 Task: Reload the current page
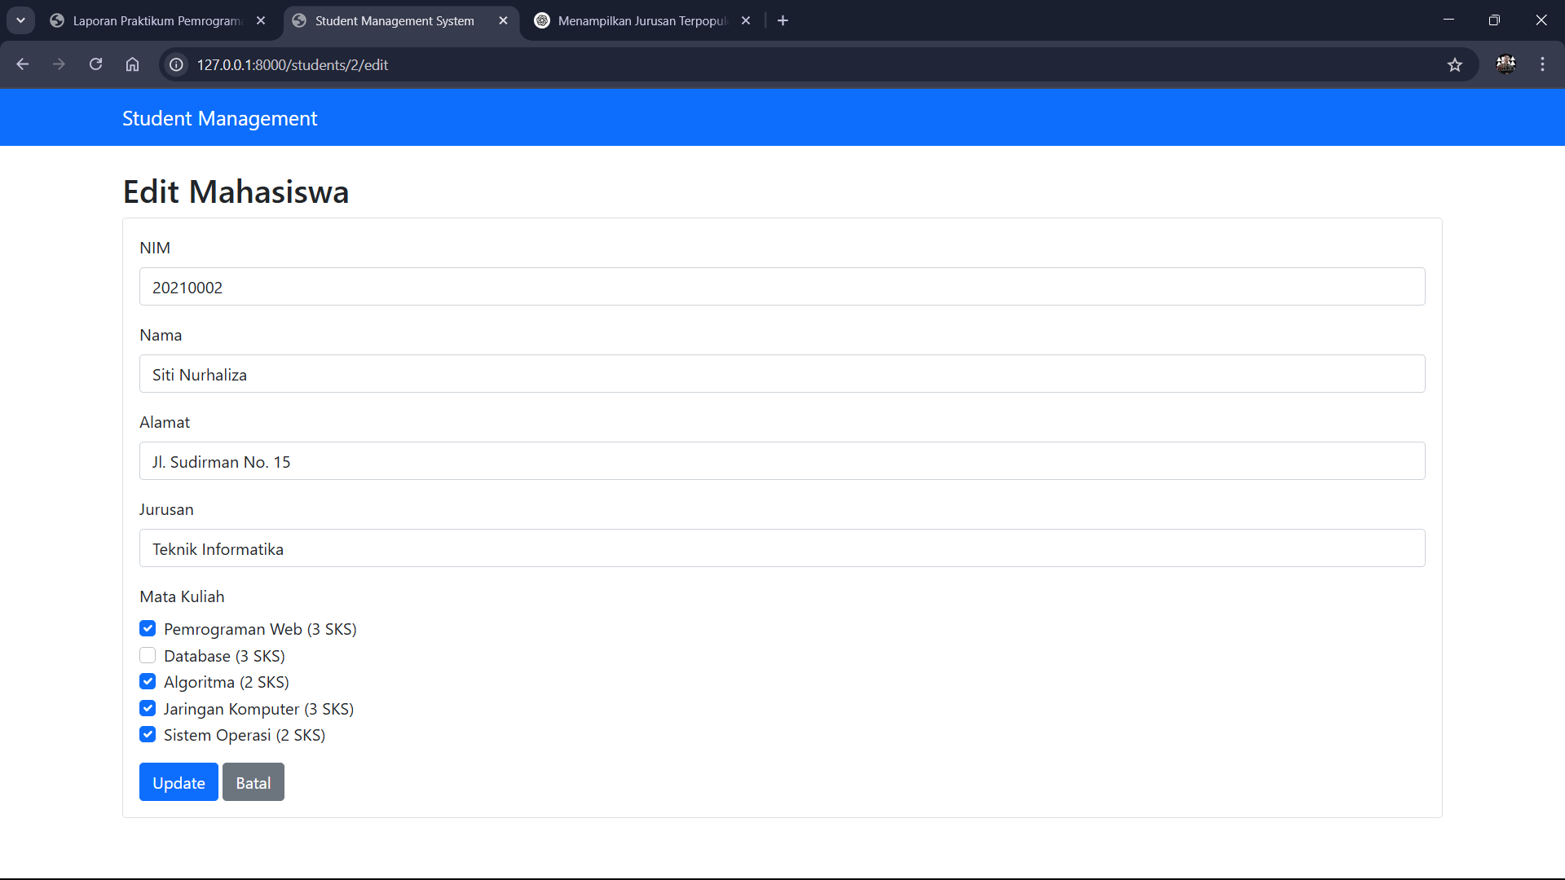(x=95, y=64)
